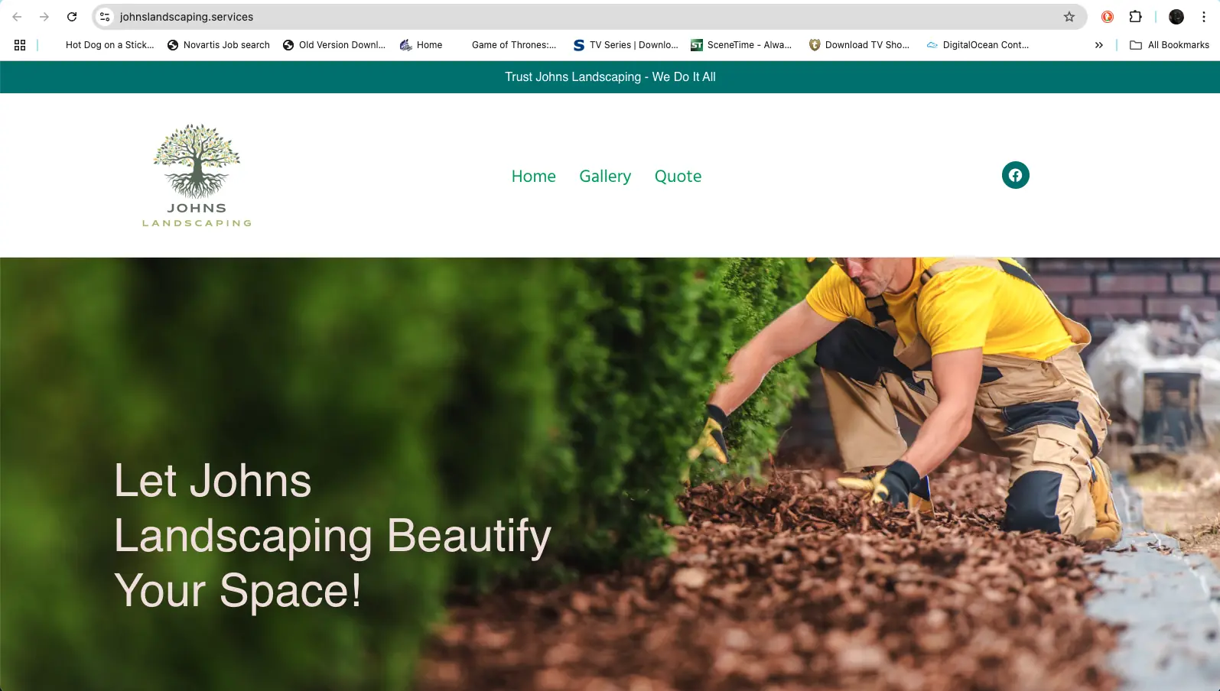Go back using the back arrow
The image size is (1220, 691).
coord(17,17)
